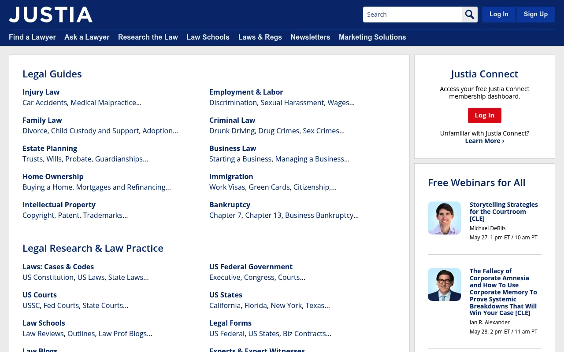Open the Medical Malpractice link

[x=104, y=103]
